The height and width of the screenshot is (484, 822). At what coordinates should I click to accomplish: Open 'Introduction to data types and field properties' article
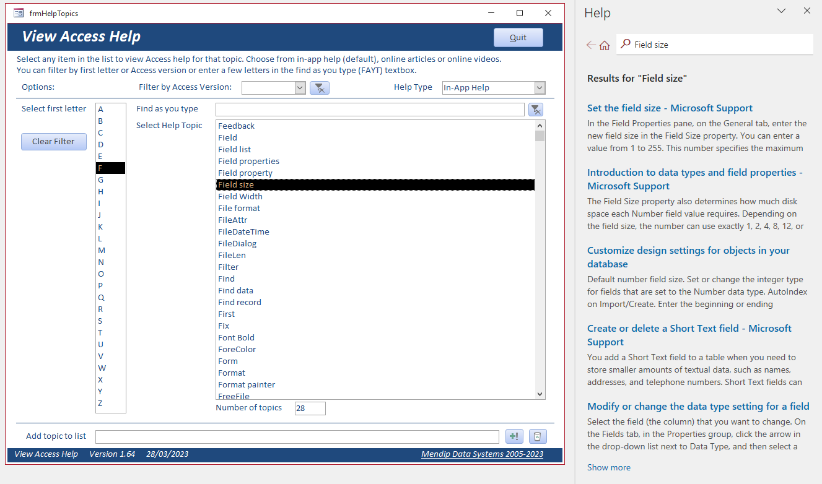[695, 179]
